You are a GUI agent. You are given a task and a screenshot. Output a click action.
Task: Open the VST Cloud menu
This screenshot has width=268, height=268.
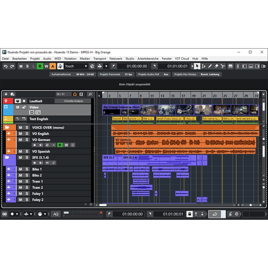[182, 59]
